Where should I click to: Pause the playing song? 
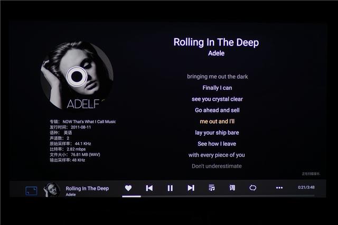[x=170, y=188]
